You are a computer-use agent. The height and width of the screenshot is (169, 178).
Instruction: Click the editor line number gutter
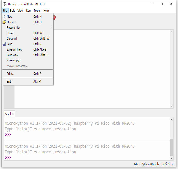pyautogui.click(x=9, y=96)
